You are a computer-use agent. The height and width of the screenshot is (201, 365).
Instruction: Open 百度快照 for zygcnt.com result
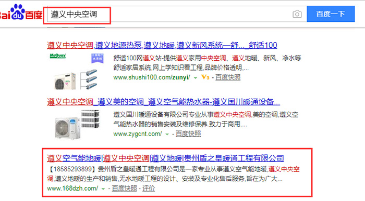[x=188, y=134]
